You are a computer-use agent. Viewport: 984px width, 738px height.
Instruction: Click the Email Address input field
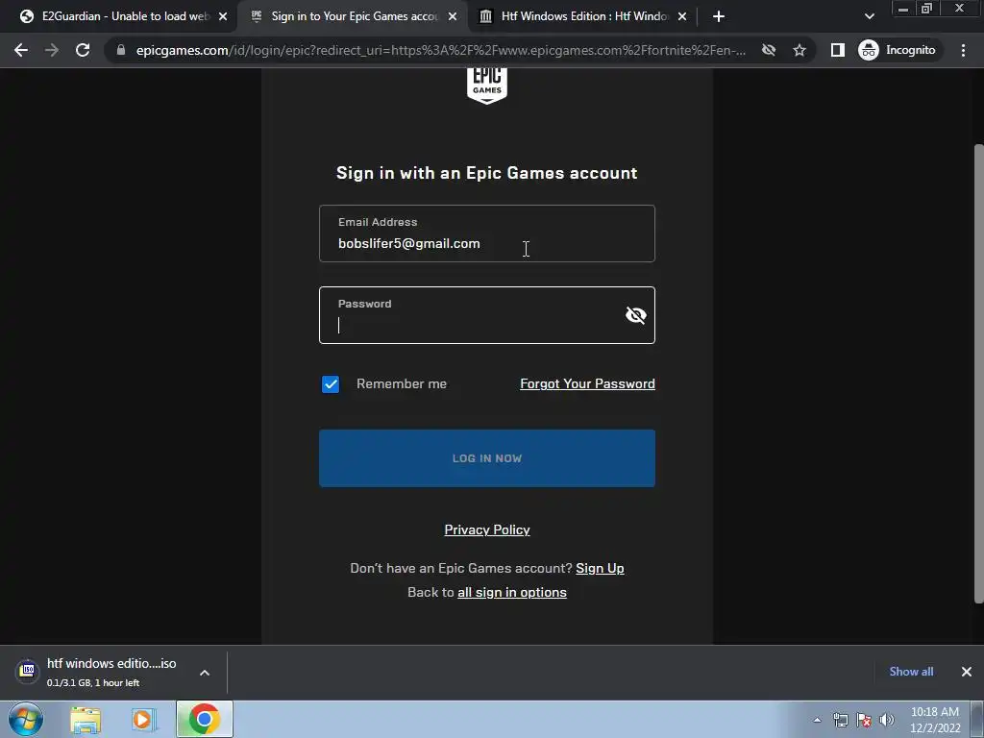[487, 234]
